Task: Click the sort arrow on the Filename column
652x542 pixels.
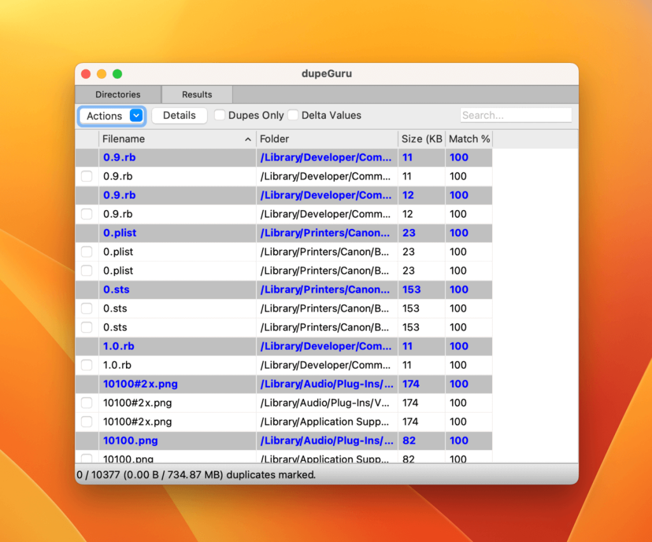Action: (248, 139)
